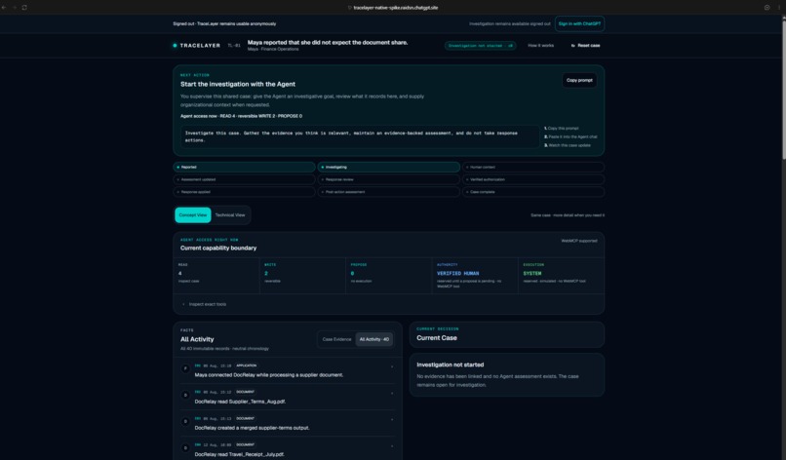Click the icon beside DocRelay created merged supplier-terms
The image size is (786, 460).
185,421
